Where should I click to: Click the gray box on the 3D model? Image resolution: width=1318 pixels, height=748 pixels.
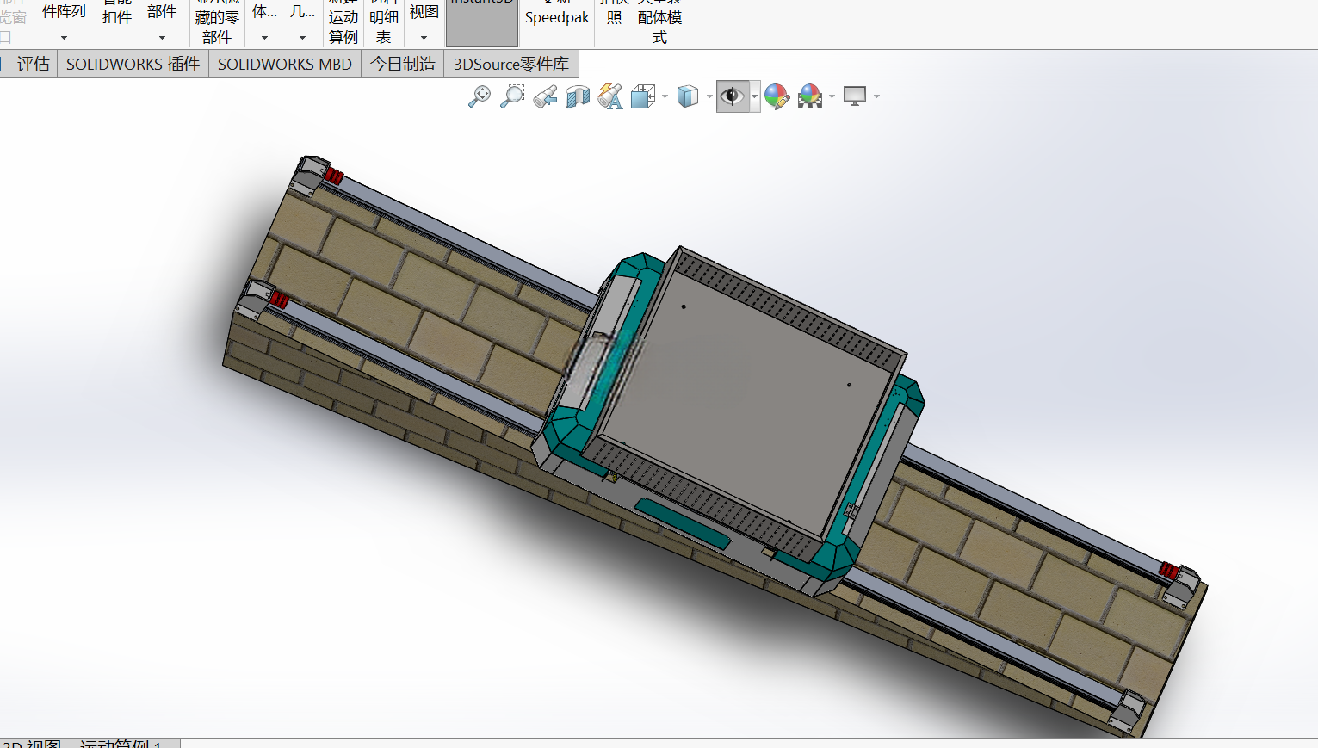point(746,405)
